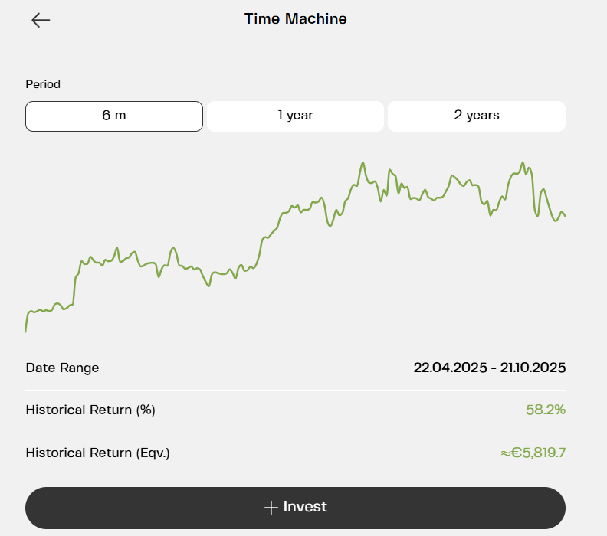
Task: Click the 22.04.2025 - 21.10.2025 date value
Action: point(489,368)
